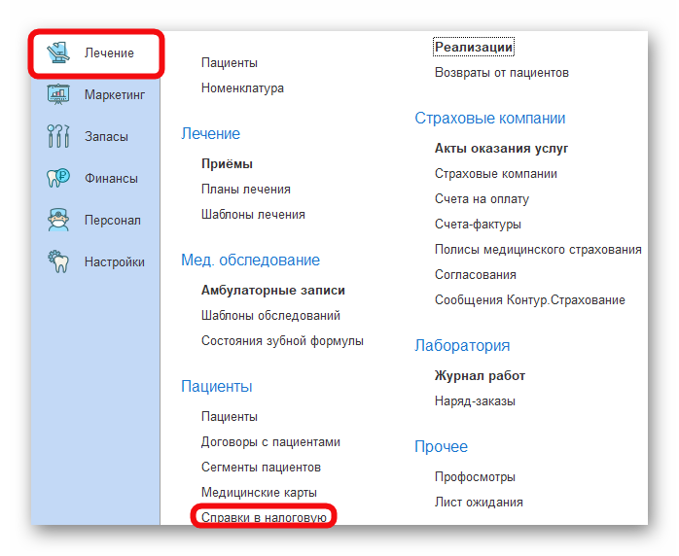Click the dental chair icon for Лечение

[x=58, y=52]
